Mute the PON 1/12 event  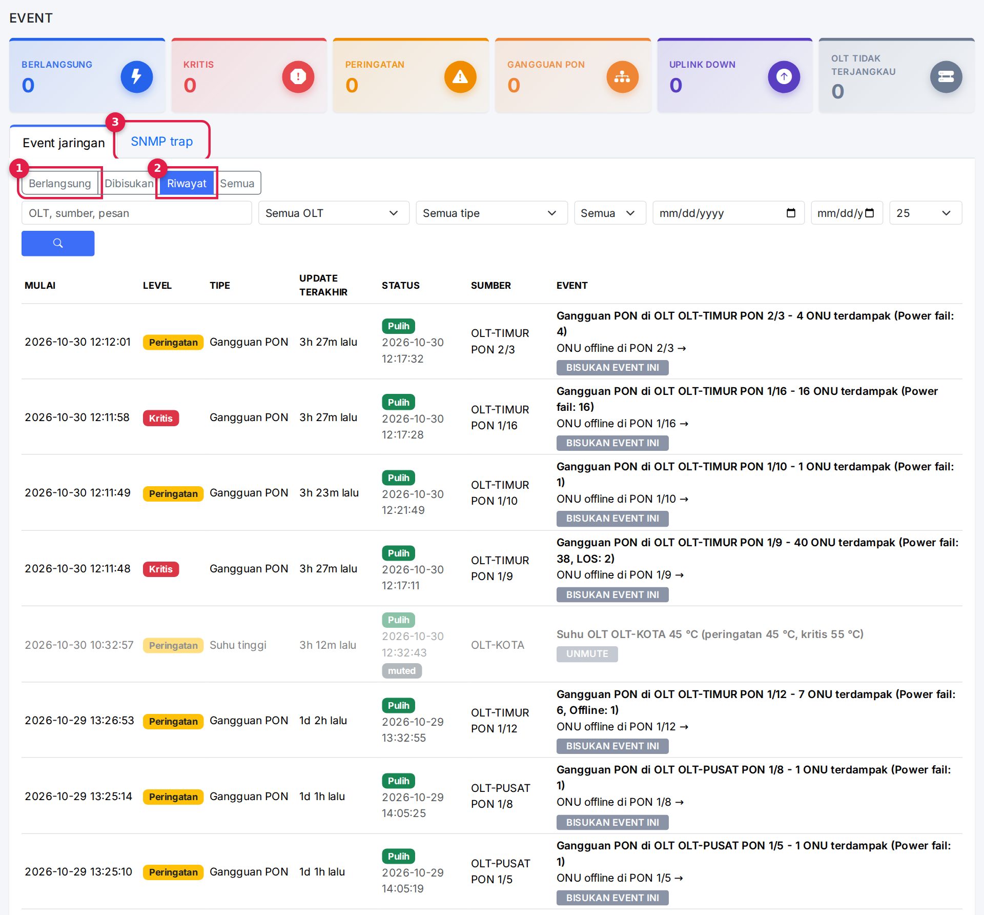(612, 746)
